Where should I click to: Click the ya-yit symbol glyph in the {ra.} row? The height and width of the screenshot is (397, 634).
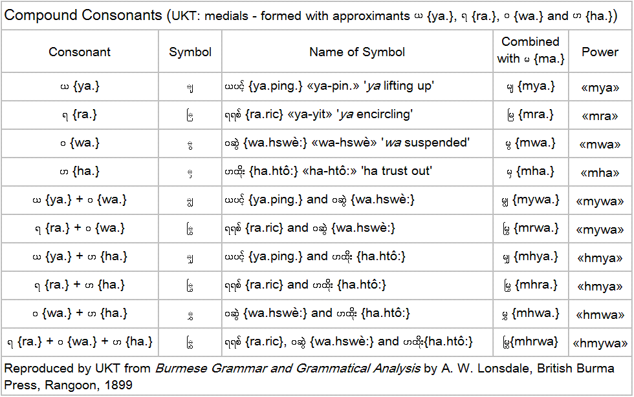(x=190, y=116)
